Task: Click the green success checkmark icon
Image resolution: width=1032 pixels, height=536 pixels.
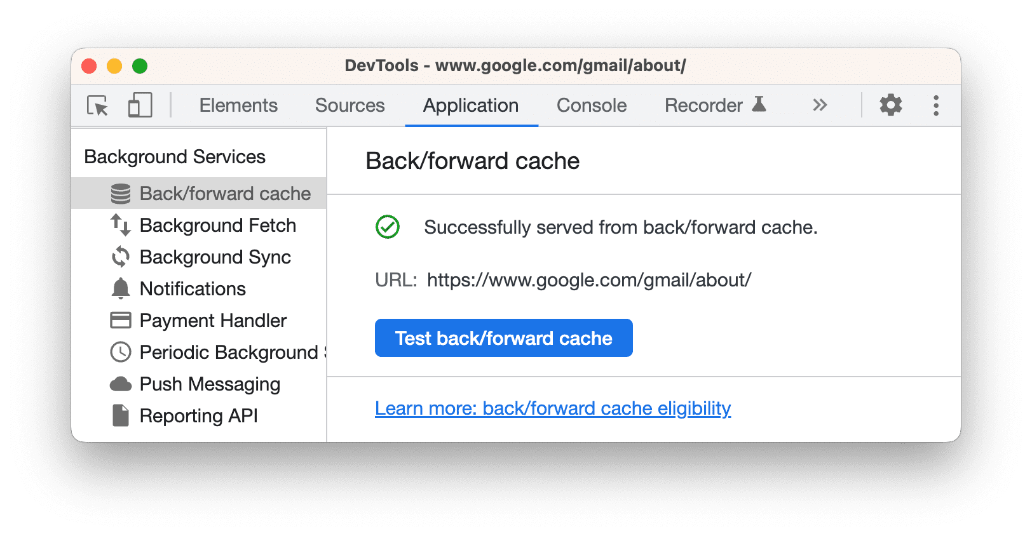Action: [388, 227]
